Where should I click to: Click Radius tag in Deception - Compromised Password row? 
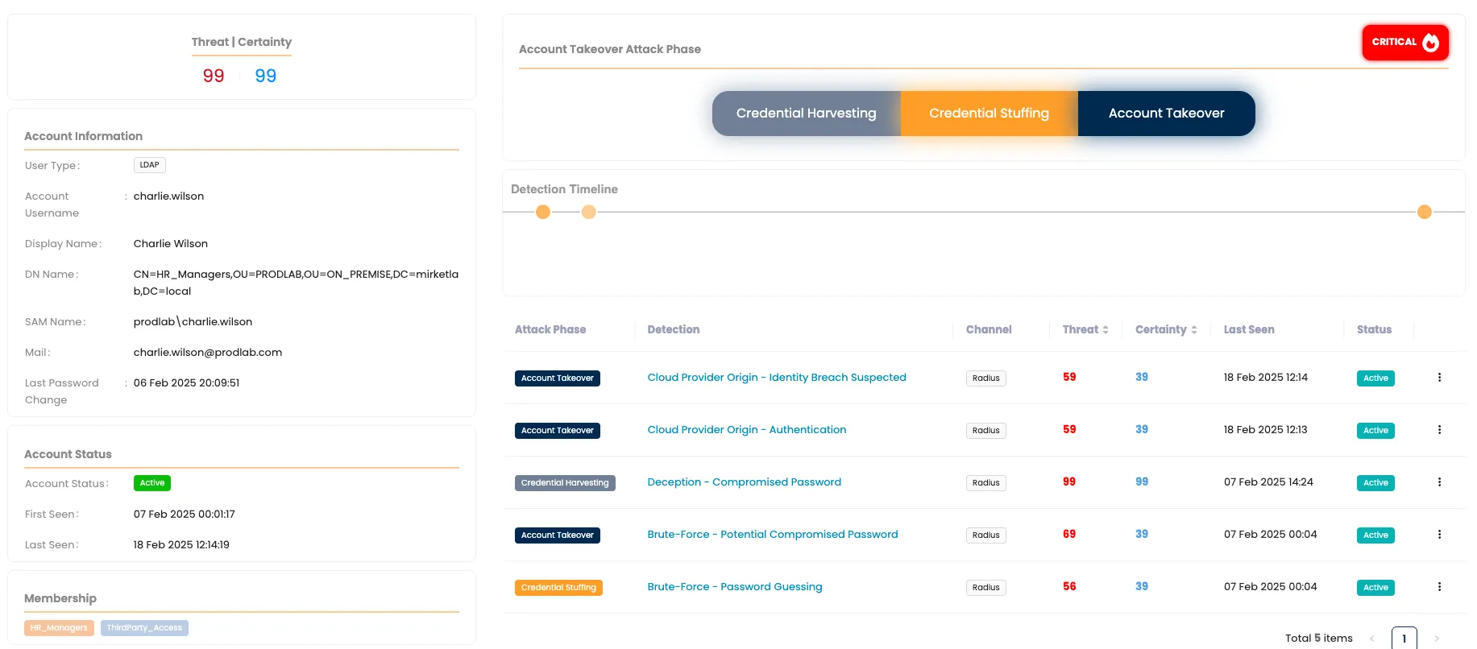[x=986, y=483]
